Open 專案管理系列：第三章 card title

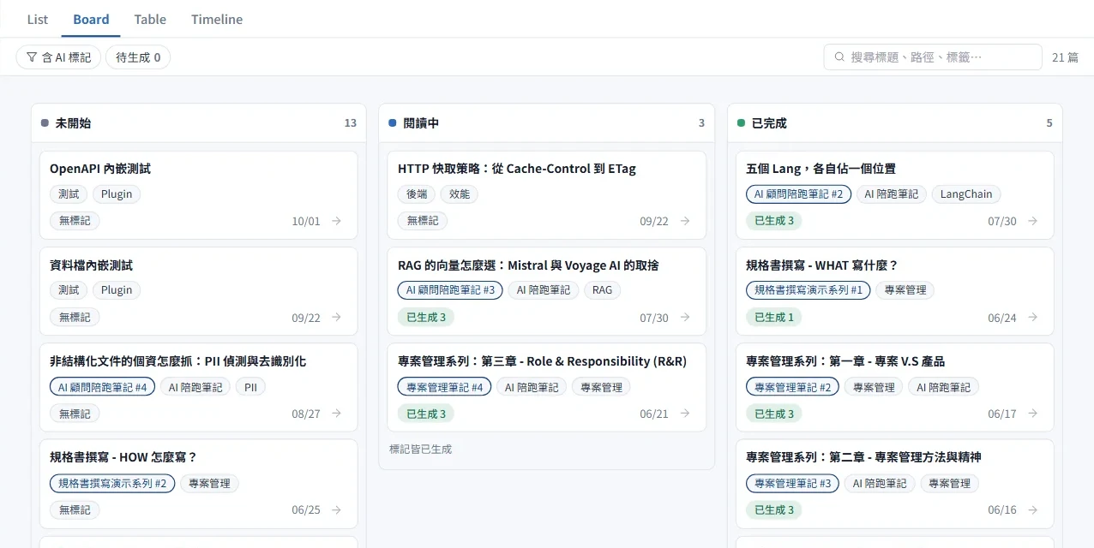(x=542, y=361)
